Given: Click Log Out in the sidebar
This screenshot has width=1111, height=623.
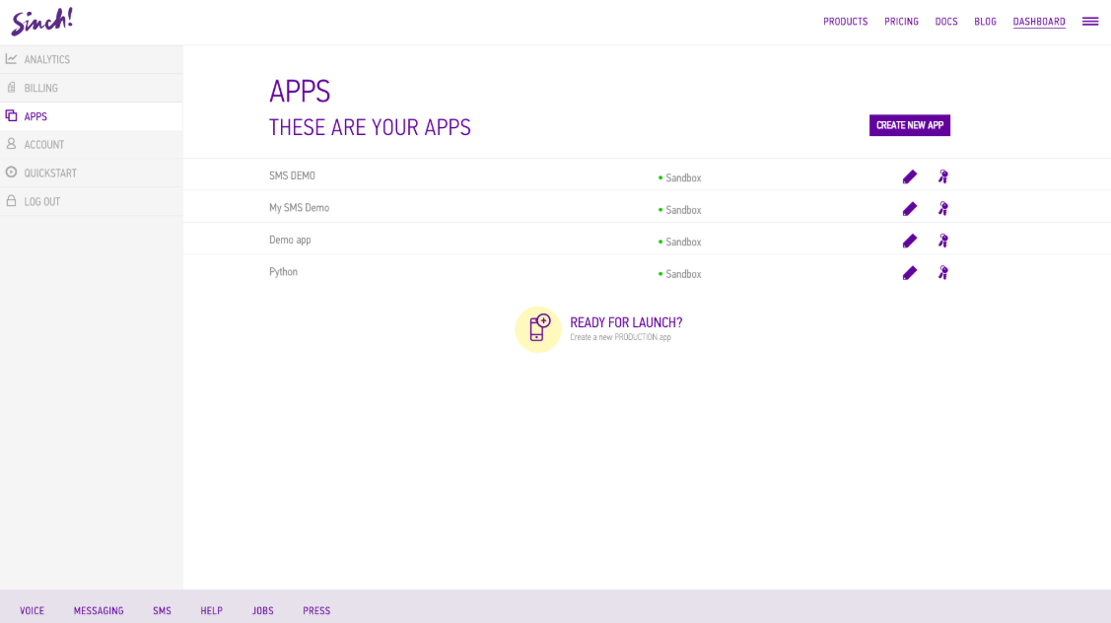Looking at the screenshot, I should (x=41, y=202).
